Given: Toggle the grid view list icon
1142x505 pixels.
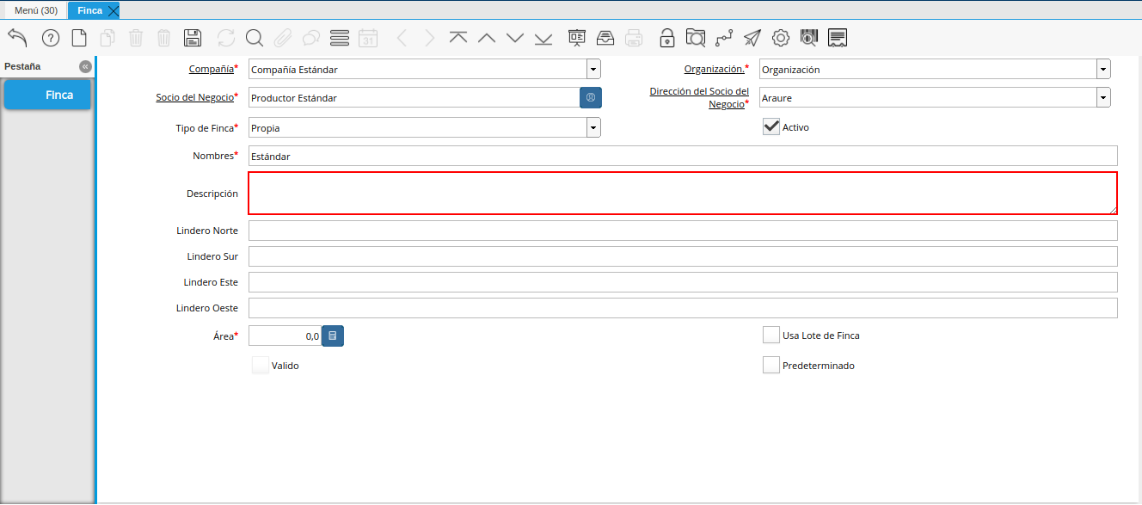Looking at the screenshot, I should point(340,38).
